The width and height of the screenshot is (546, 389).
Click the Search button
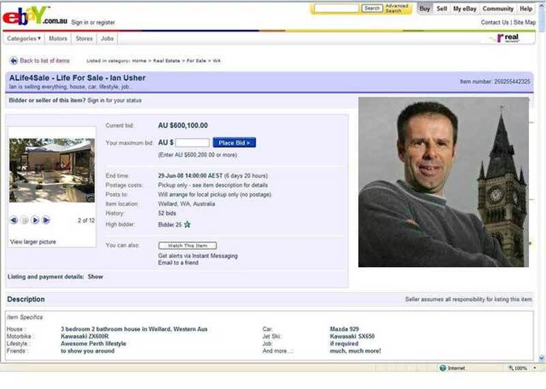372,8
